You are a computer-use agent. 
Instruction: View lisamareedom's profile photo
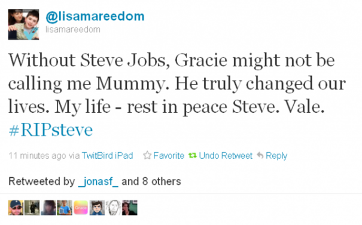pos(23,24)
